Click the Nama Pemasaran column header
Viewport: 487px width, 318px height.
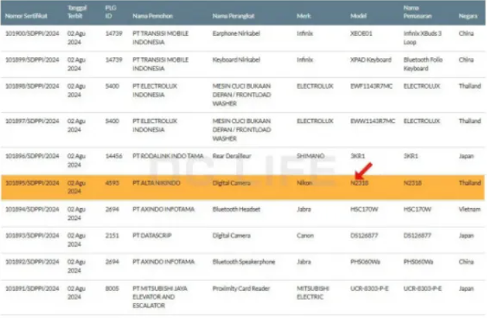tap(417, 12)
